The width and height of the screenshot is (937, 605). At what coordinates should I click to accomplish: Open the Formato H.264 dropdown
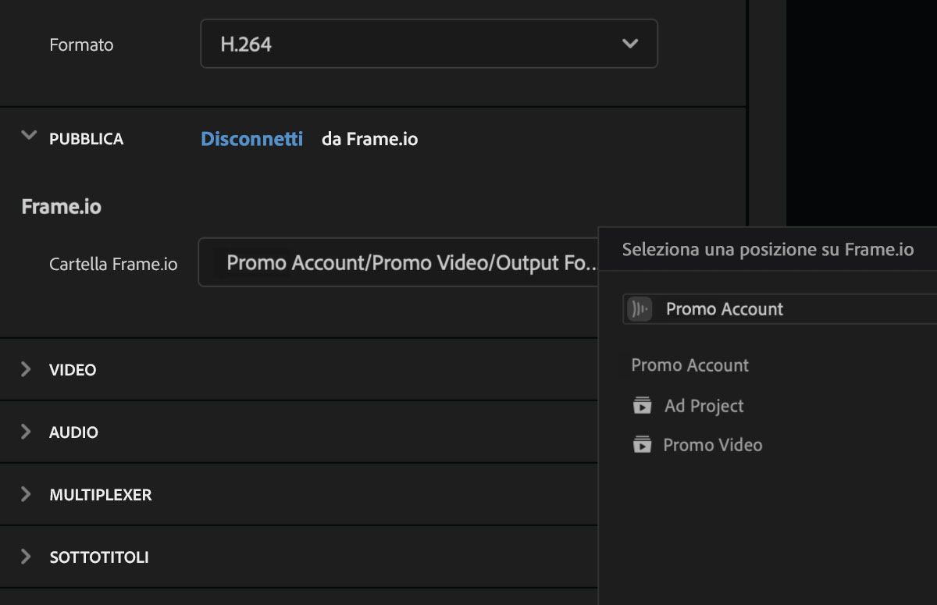(429, 44)
